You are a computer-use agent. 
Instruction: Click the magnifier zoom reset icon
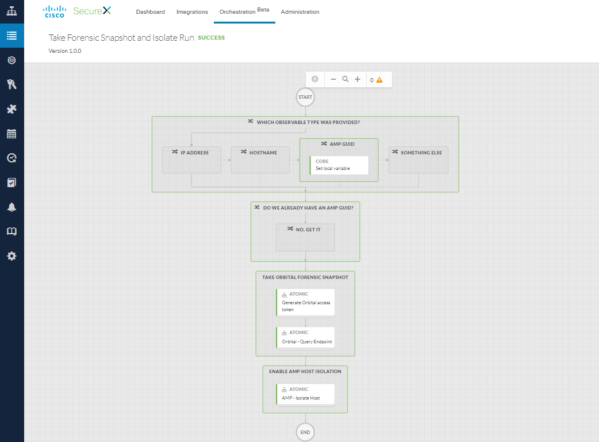345,79
